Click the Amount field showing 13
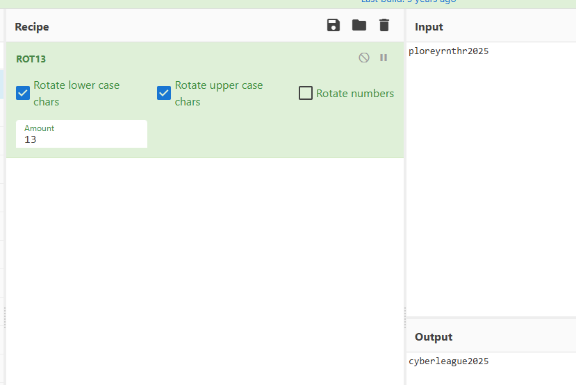Screen dimensions: 576x385 [x=81, y=139]
